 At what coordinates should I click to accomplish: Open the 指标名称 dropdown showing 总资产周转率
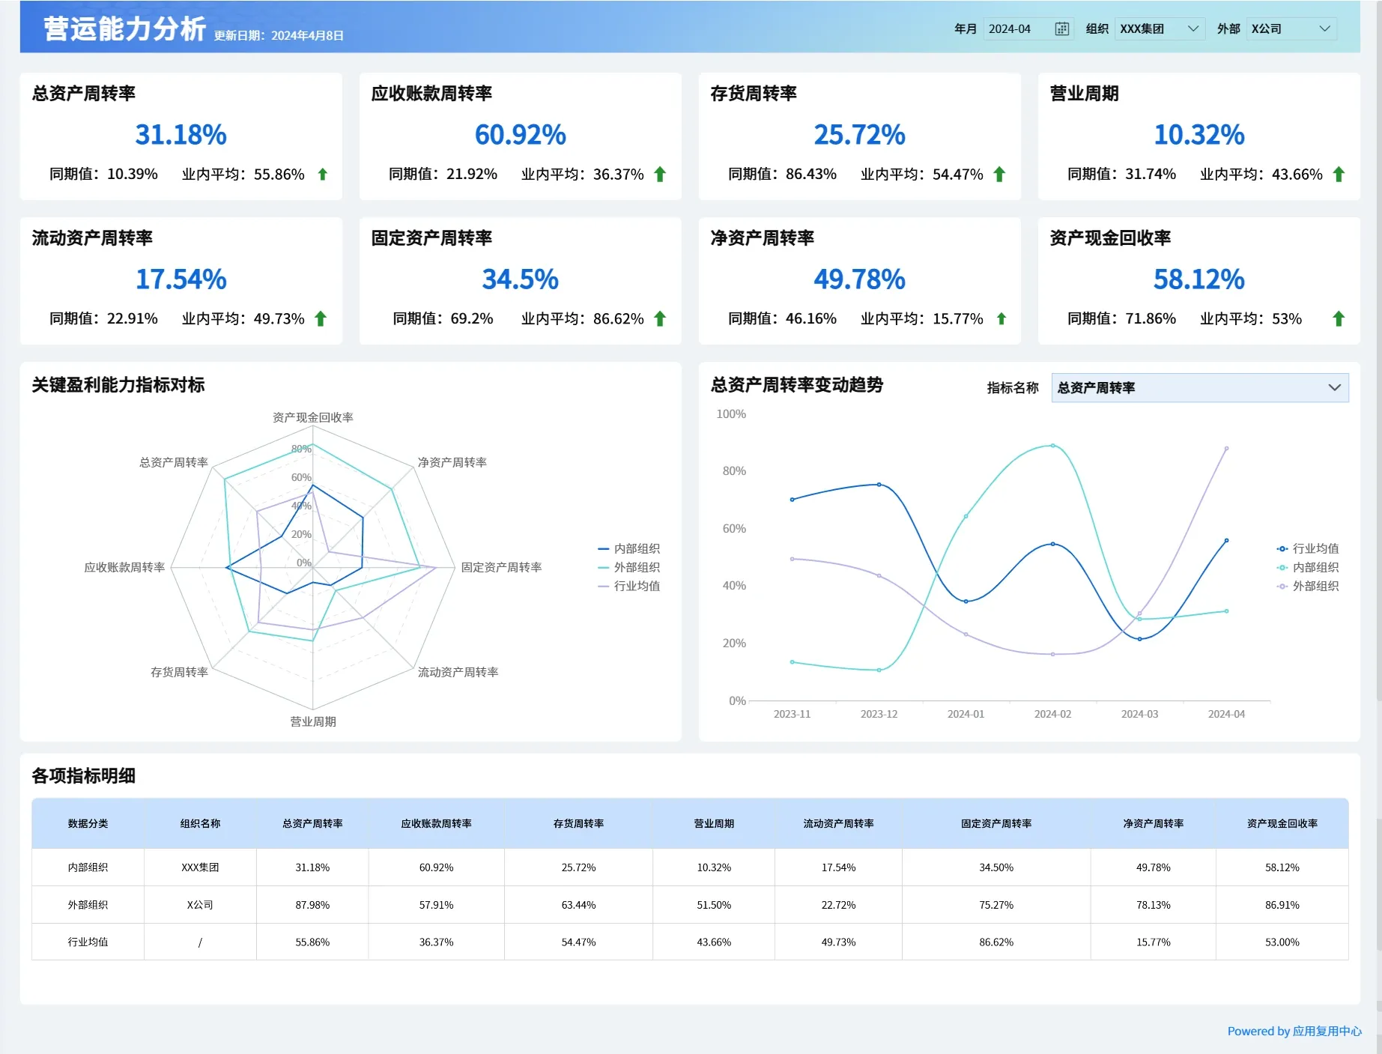point(1200,388)
